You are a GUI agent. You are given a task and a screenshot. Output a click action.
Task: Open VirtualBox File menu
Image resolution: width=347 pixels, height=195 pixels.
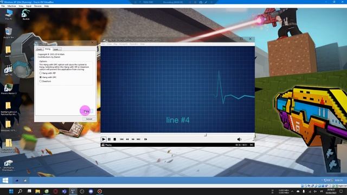click(3, 6)
